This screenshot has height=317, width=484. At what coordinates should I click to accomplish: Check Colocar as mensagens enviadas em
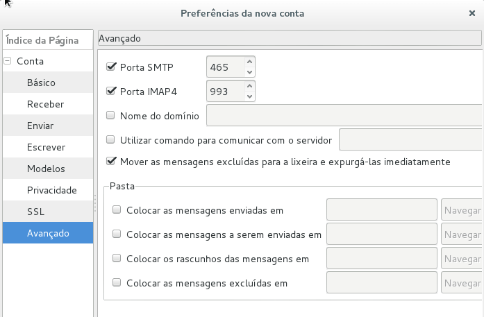(x=117, y=210)
